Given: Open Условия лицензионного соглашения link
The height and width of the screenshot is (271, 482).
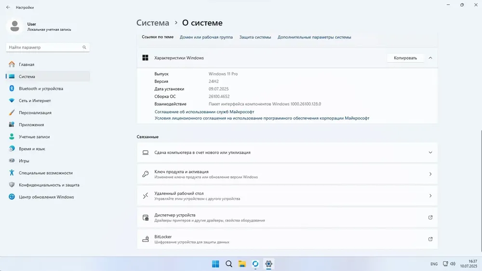Looking at the screenshot, I should (262, 118).
